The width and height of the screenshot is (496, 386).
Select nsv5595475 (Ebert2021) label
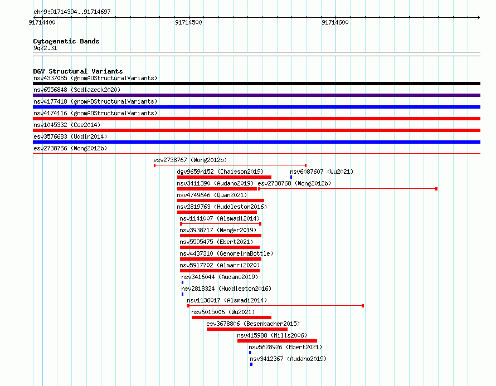pos(216,242)
